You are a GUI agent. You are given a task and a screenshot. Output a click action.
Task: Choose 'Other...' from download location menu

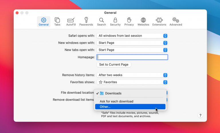point(130,107)
